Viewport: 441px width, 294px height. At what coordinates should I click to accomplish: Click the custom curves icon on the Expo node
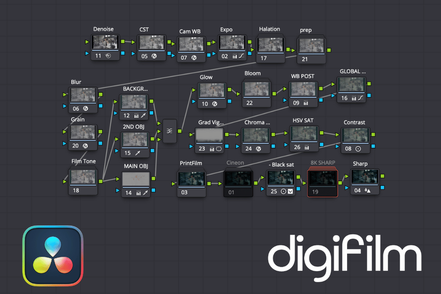[x=241, y=56]
